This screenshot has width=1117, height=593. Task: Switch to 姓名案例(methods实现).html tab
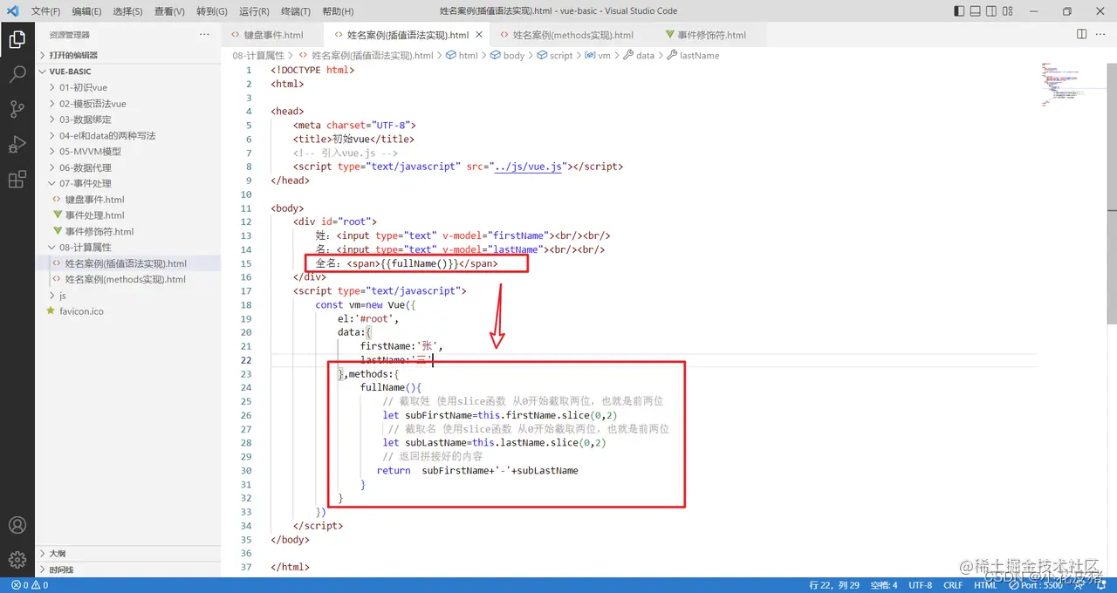572,35
